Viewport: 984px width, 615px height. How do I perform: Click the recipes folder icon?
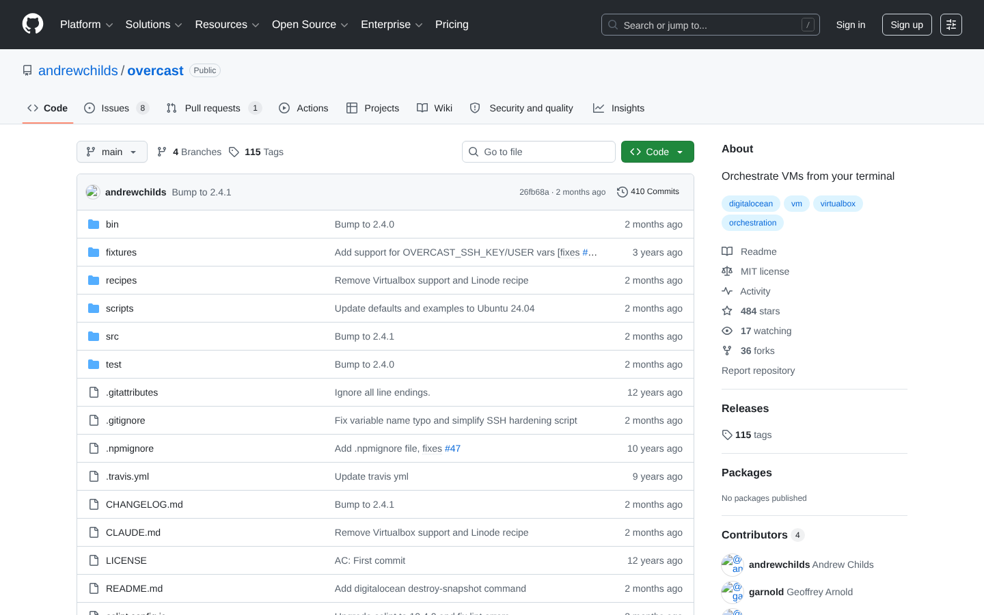click(94, 280)
